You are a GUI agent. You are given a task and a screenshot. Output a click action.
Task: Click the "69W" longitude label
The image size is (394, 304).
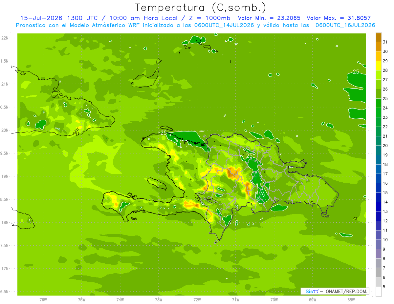313,300
